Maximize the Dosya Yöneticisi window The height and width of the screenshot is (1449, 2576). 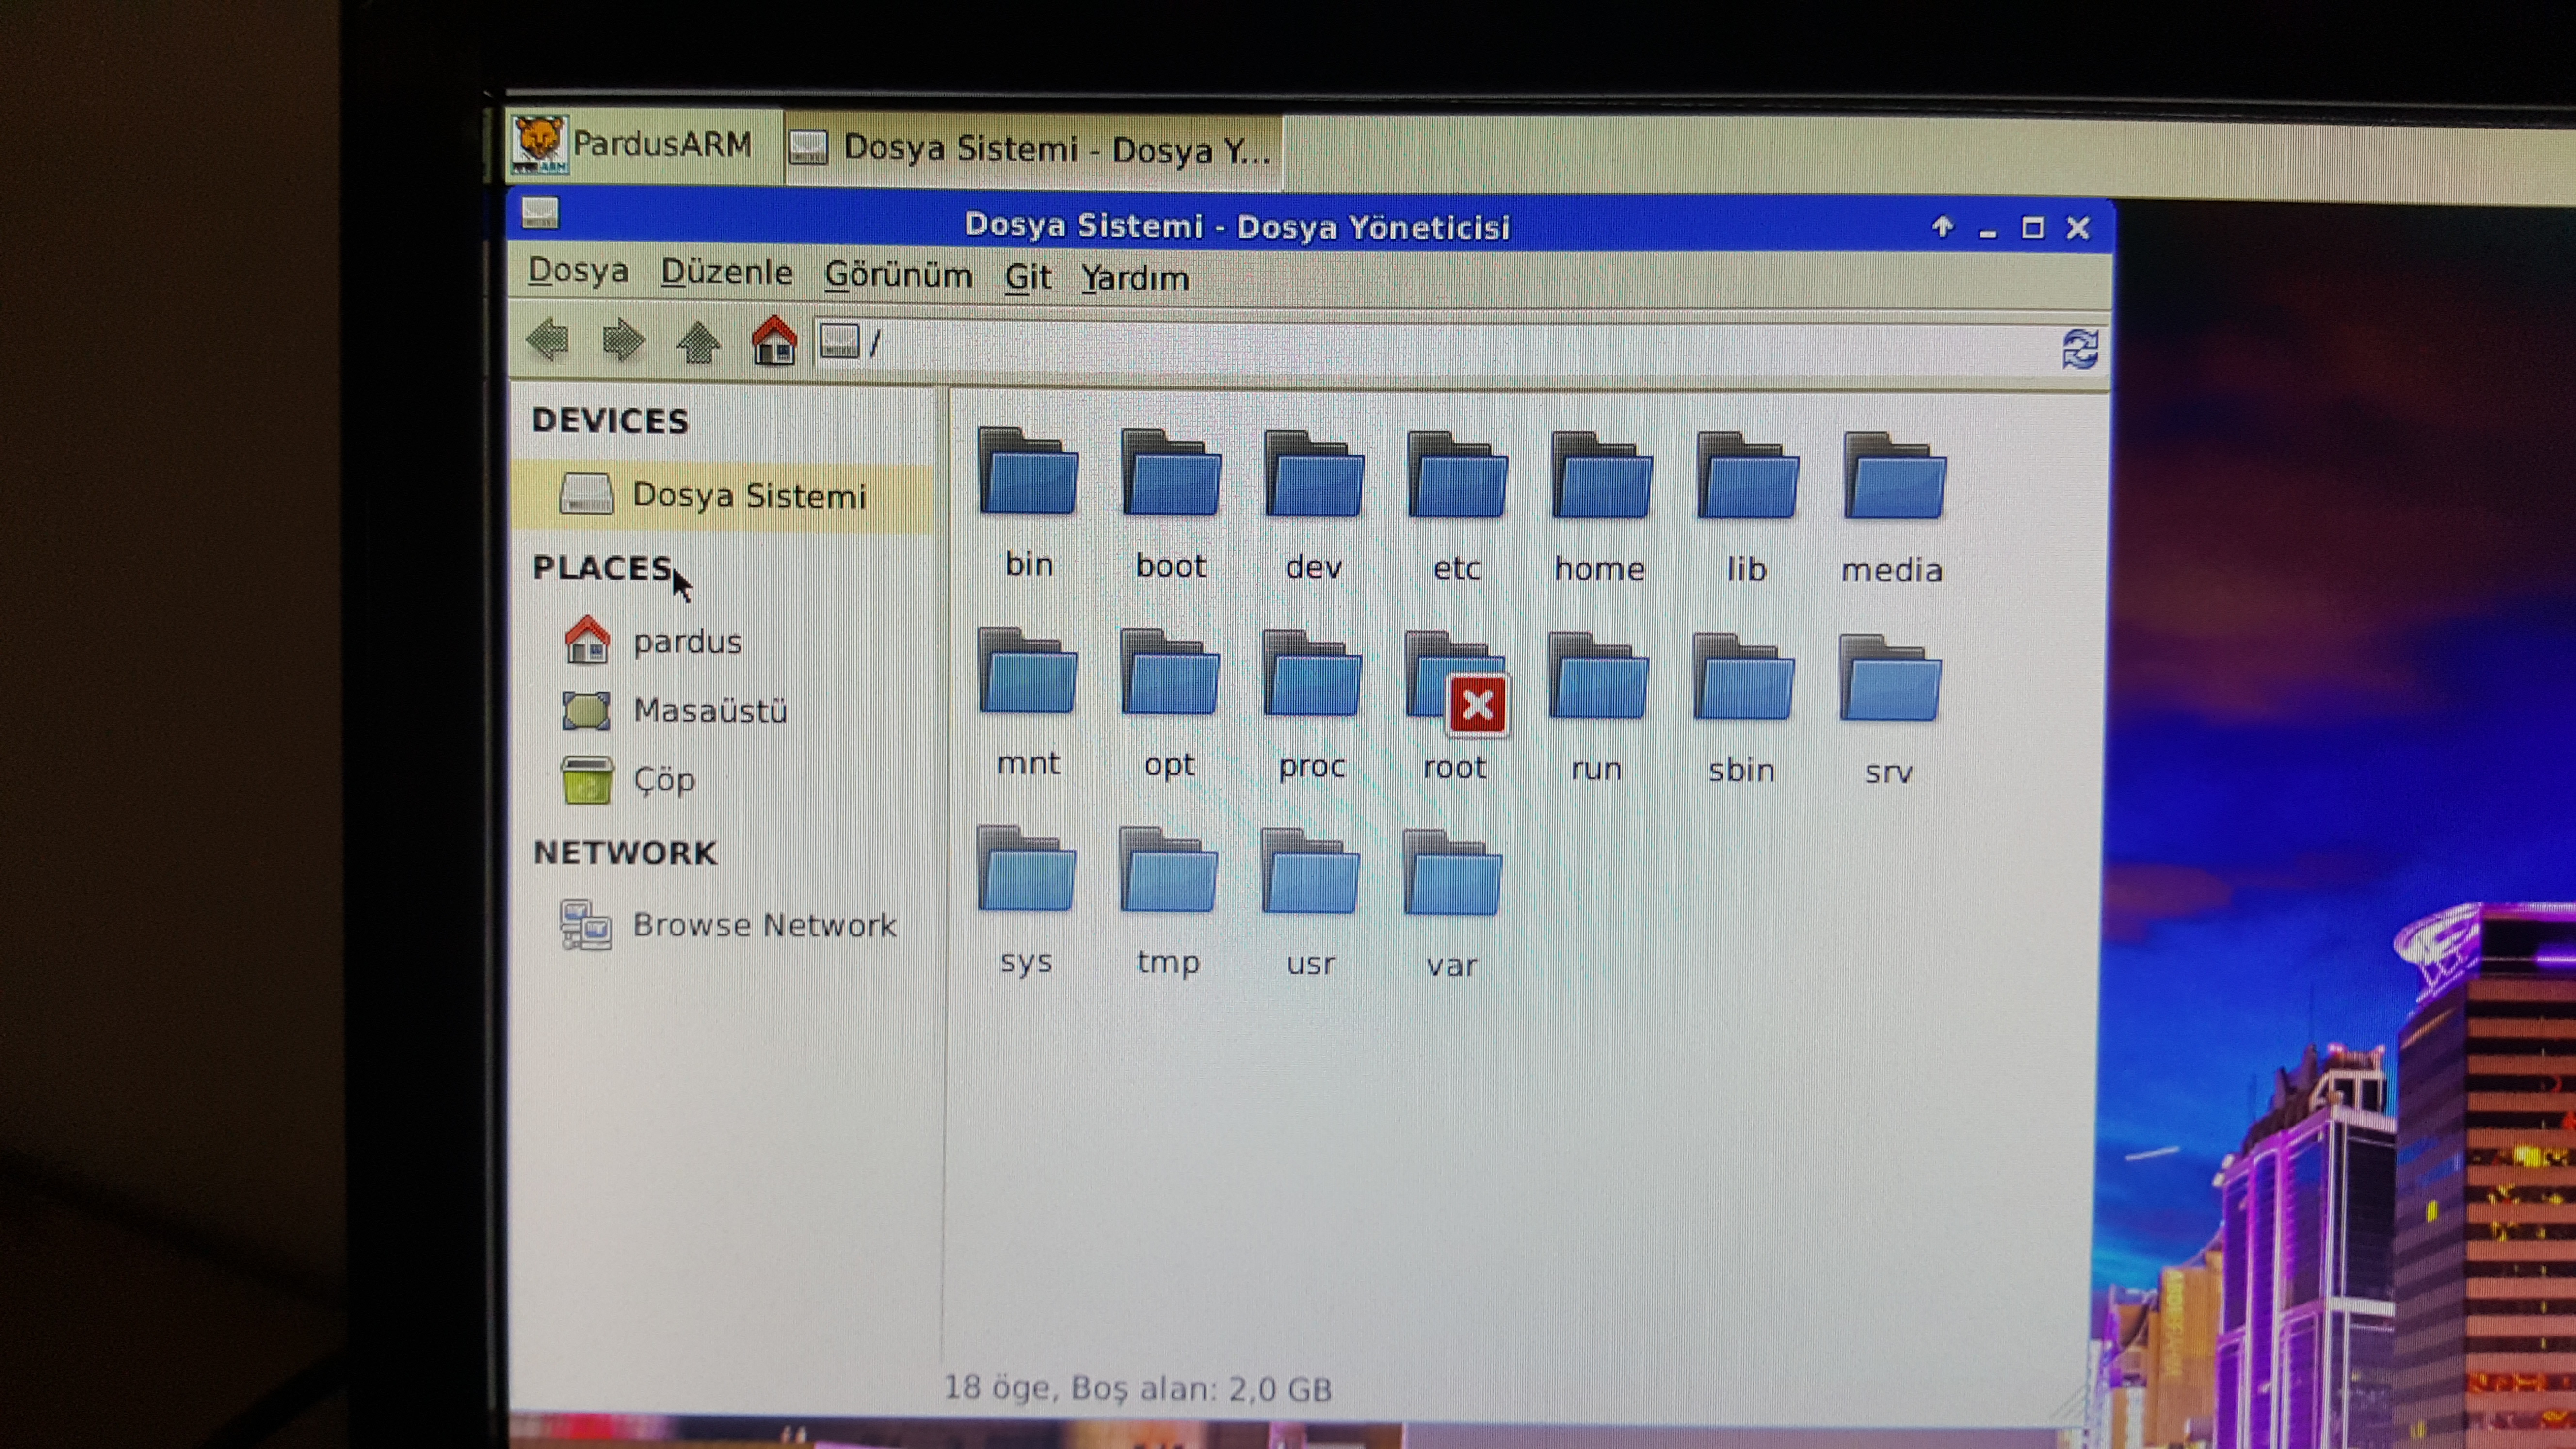[2032, 228]
